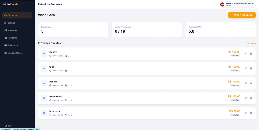
Task: Go to Escalas in sidebar
Action: pyautogui.click(x=11, y=23)
